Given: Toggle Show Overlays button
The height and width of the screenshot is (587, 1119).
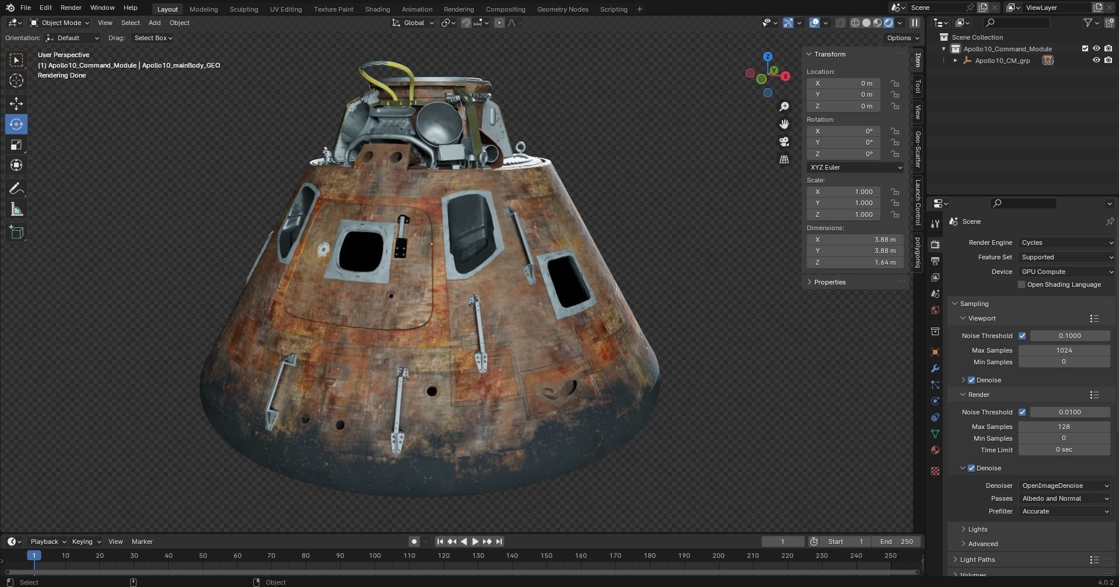Looking at the screenshot, I should pos(814,23).
